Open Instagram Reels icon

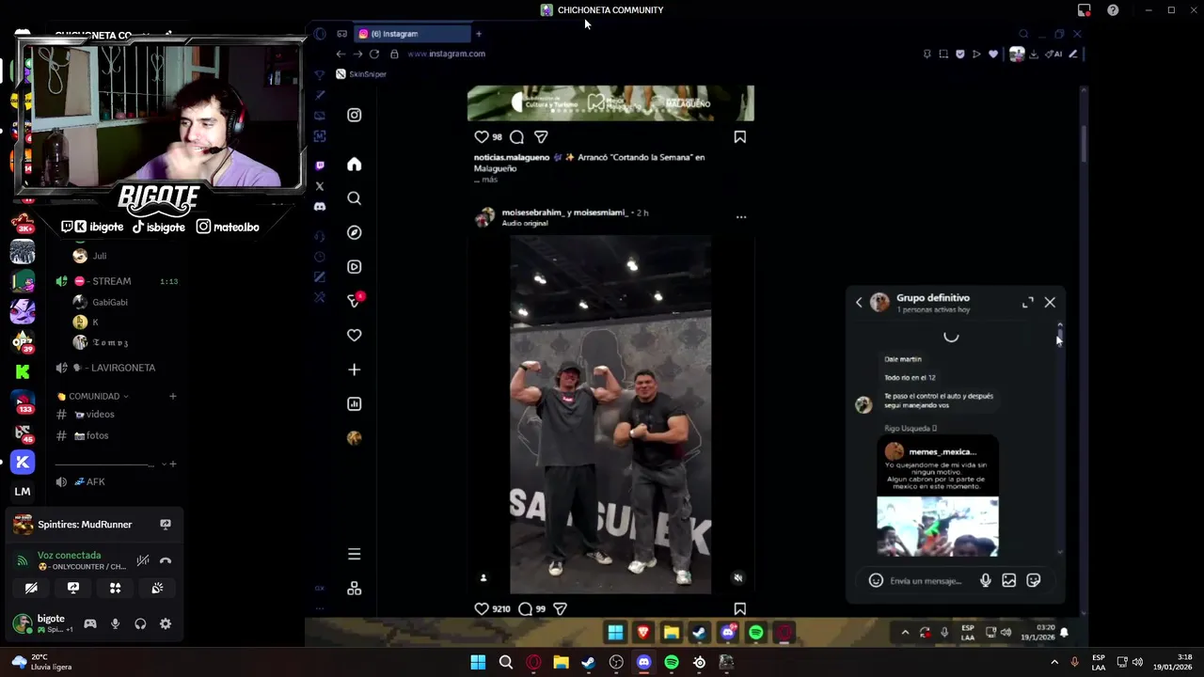click(x=354, y=267)
